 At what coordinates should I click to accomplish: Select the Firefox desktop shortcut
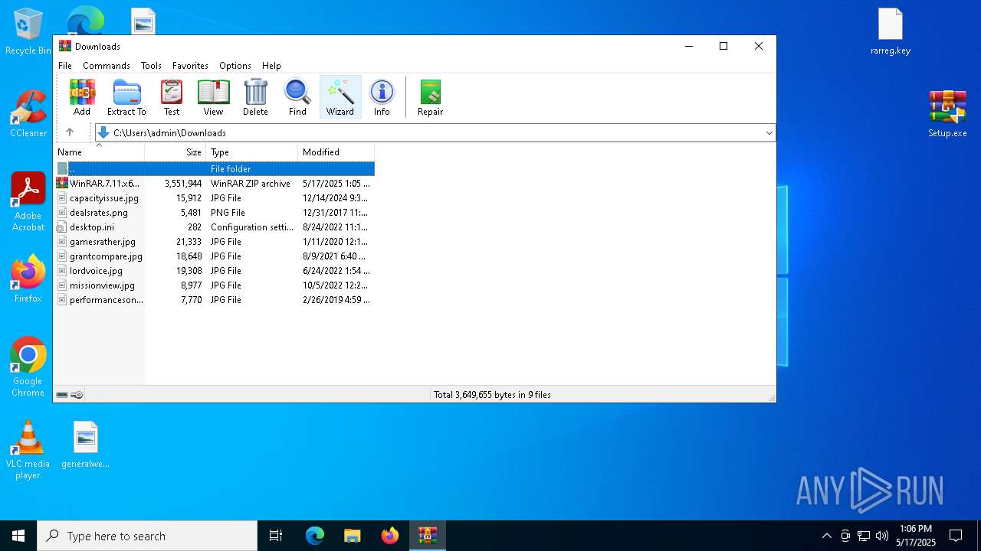28,279
